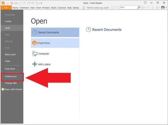Click the Previous result left-arrow icon
Screen dimensions: 168x125
148,7
